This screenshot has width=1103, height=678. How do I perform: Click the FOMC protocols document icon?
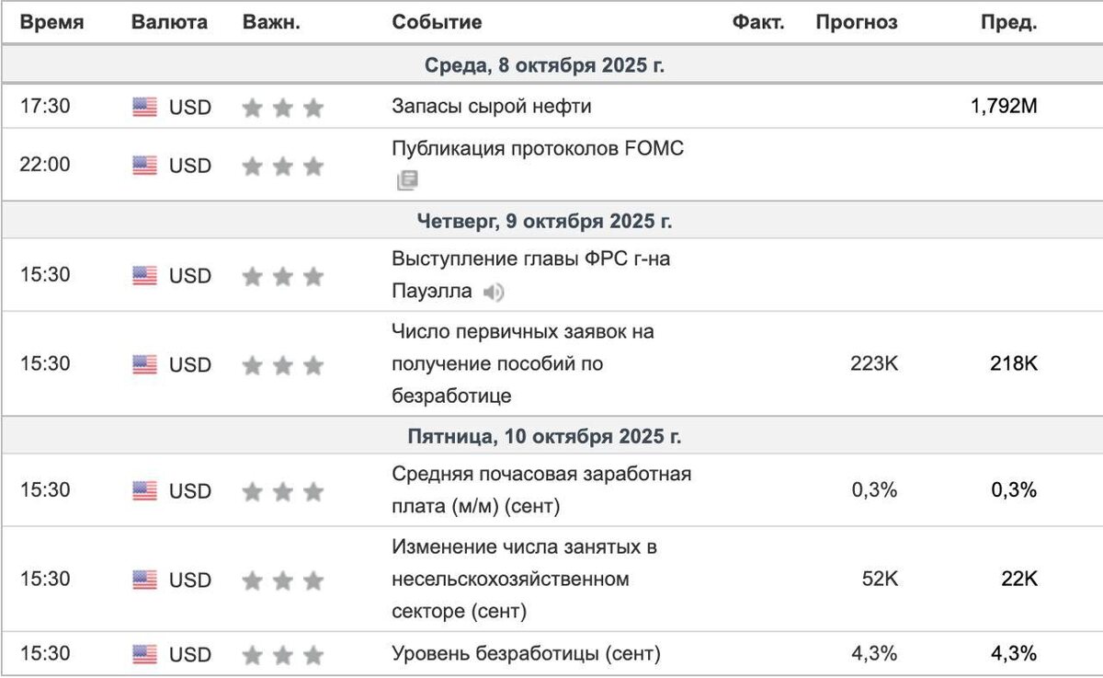point(407,180)
